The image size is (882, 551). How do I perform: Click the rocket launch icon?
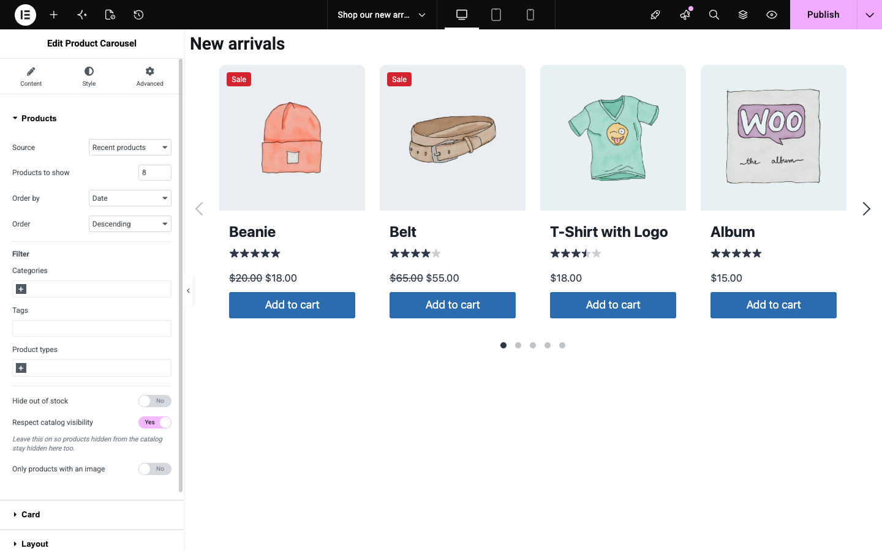tap(655, 15)
